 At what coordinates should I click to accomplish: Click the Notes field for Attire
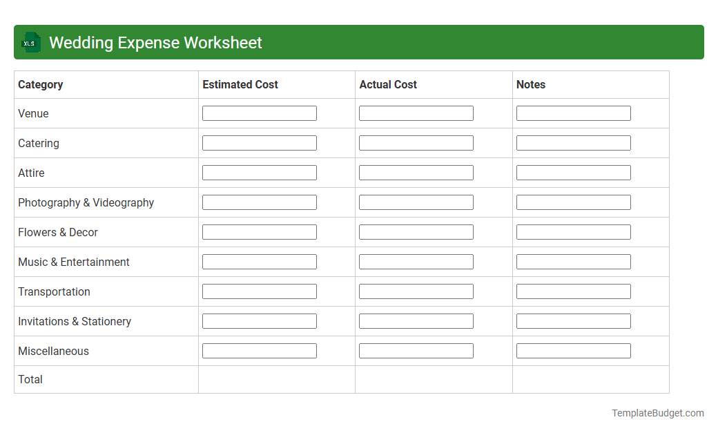pyautogui.click(x=573, y=172)
